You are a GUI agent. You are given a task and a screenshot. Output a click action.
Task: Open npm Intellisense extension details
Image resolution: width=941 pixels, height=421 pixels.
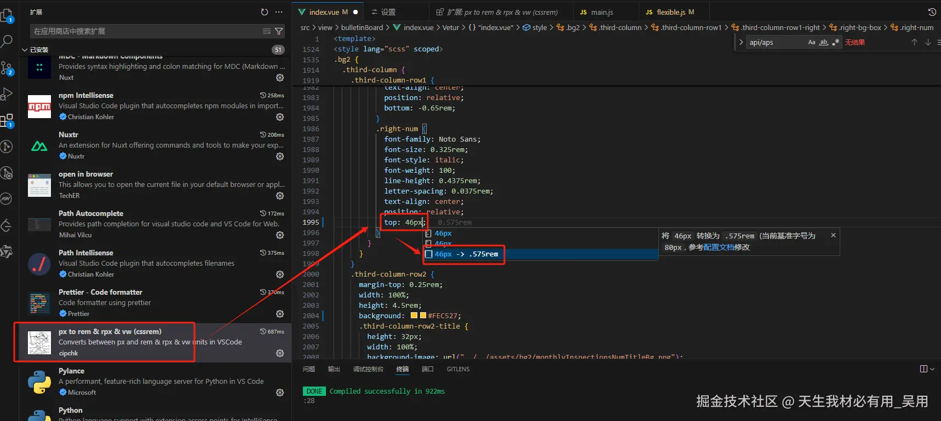(155, 106)
